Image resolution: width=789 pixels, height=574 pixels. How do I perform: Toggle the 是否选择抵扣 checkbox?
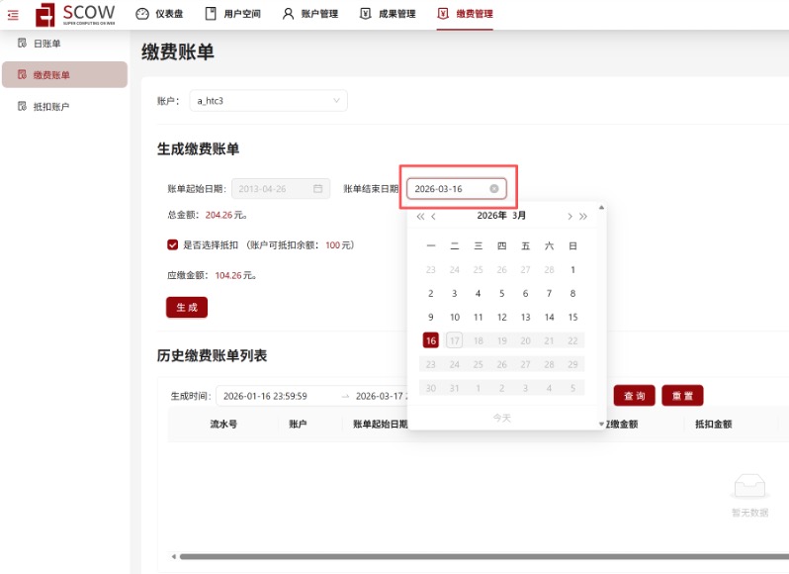point(173,244)
